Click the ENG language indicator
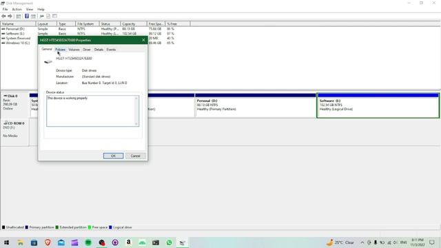Image resolution: width=441 pixels, height=248 pixels. click(404, 242)
